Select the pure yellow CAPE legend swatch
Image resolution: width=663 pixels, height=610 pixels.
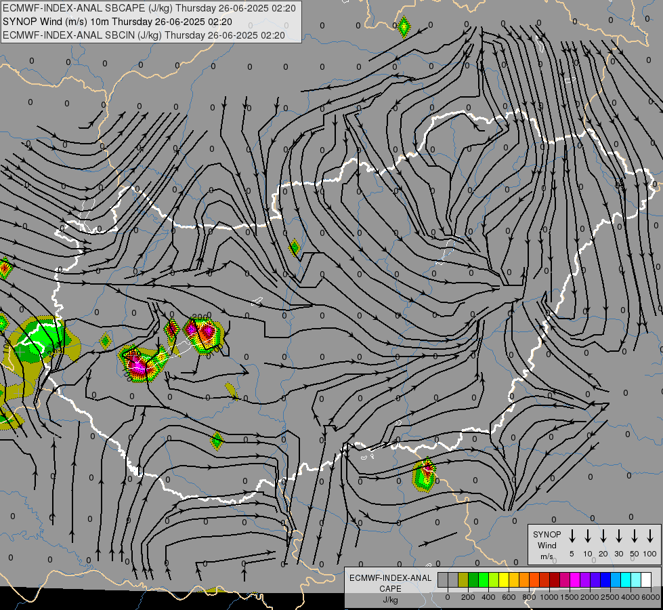point(504,579)
